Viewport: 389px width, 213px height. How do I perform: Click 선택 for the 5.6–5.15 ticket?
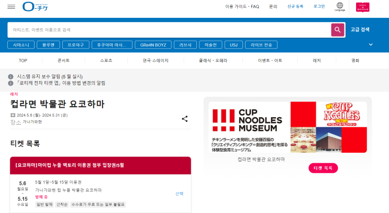tap(179, 194)
